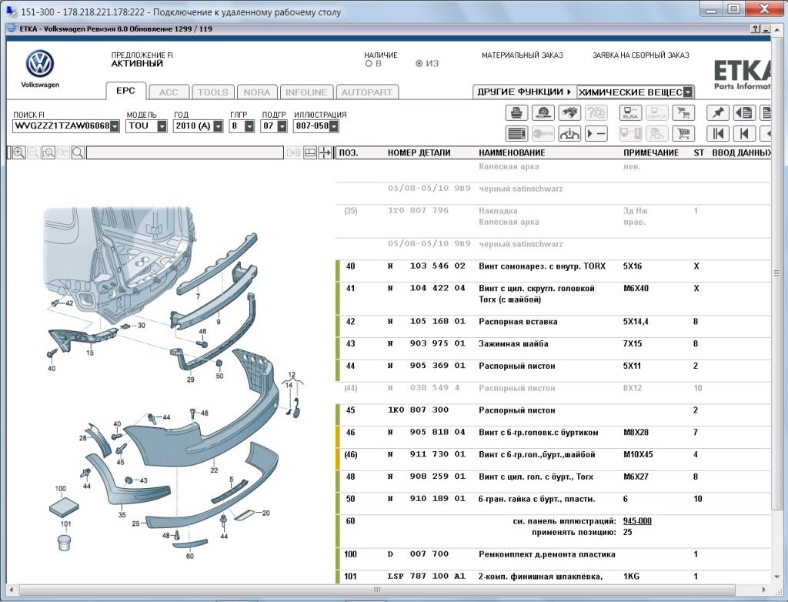Click the horizontal scrollbar at window bottom
Screen dimensions: 788x602
pyautogui.click(x=377, y=590)
